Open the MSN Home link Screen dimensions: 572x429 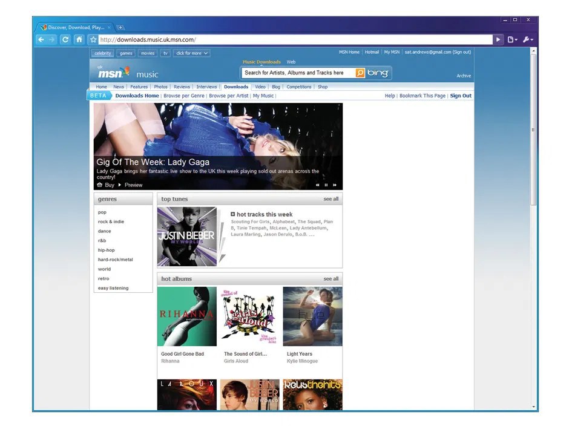point(349,52)
